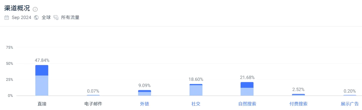
Task: Click the dark blue top of 直接 bar
Action: pos(42,70)
